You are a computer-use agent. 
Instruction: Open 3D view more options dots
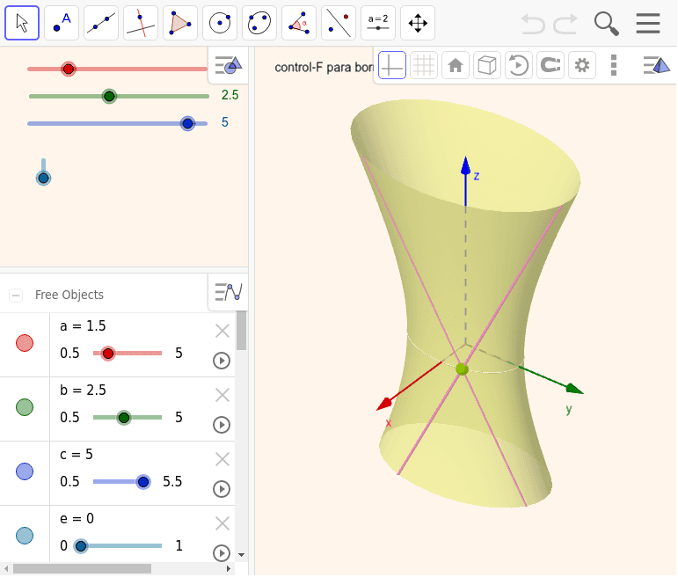coord(614,65)
